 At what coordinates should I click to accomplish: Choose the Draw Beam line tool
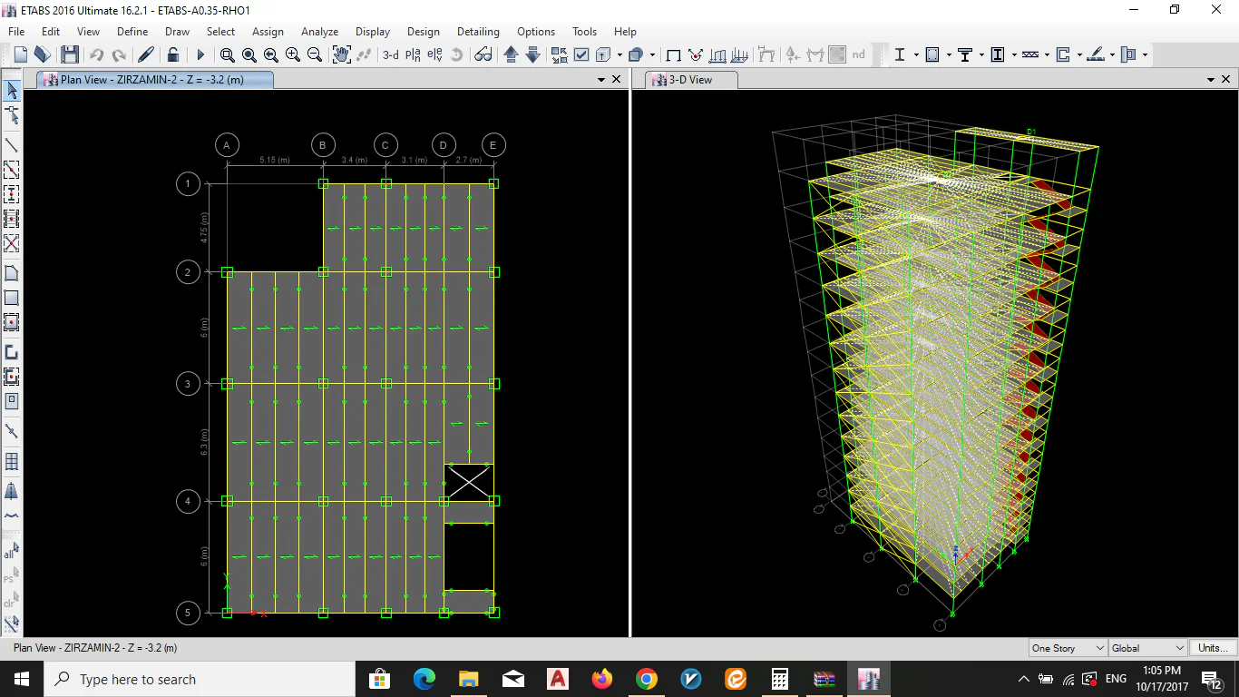[x=12, y=145]
